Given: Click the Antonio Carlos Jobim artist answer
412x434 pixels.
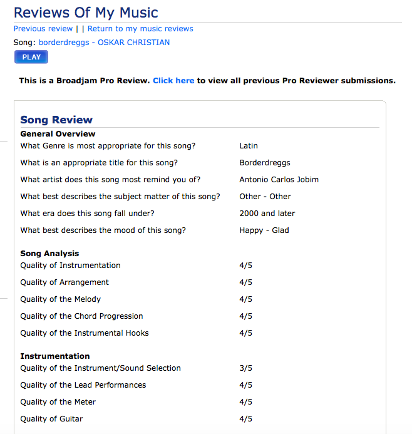Looking at the screenshot, I should (x=279, y=180).
